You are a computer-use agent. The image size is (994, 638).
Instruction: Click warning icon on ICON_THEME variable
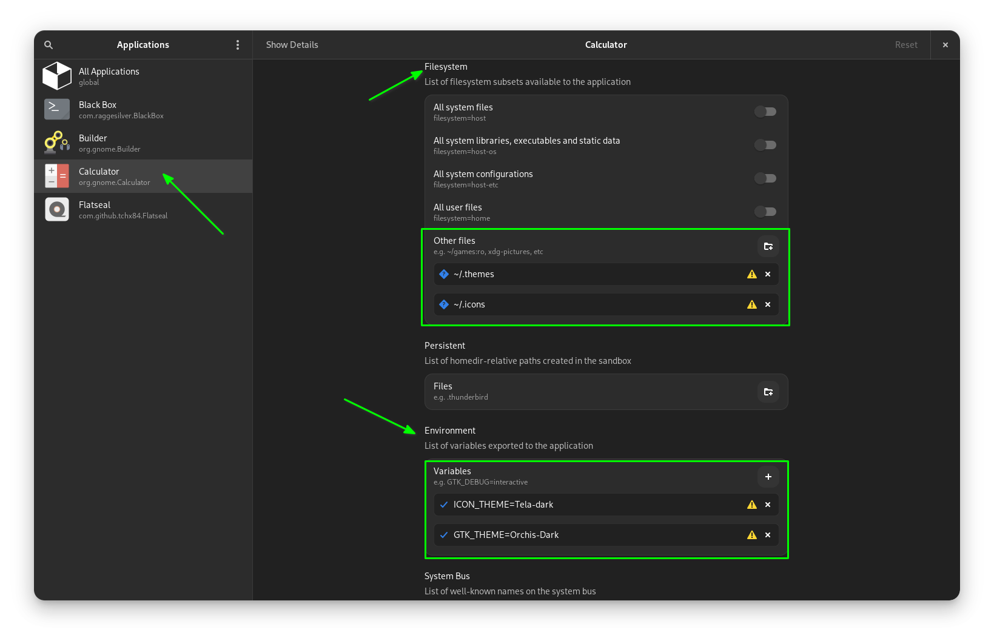(x=752, y=505)
